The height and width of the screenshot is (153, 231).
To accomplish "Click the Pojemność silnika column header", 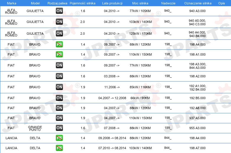I will pyautogui.click(x=82, y=3).
